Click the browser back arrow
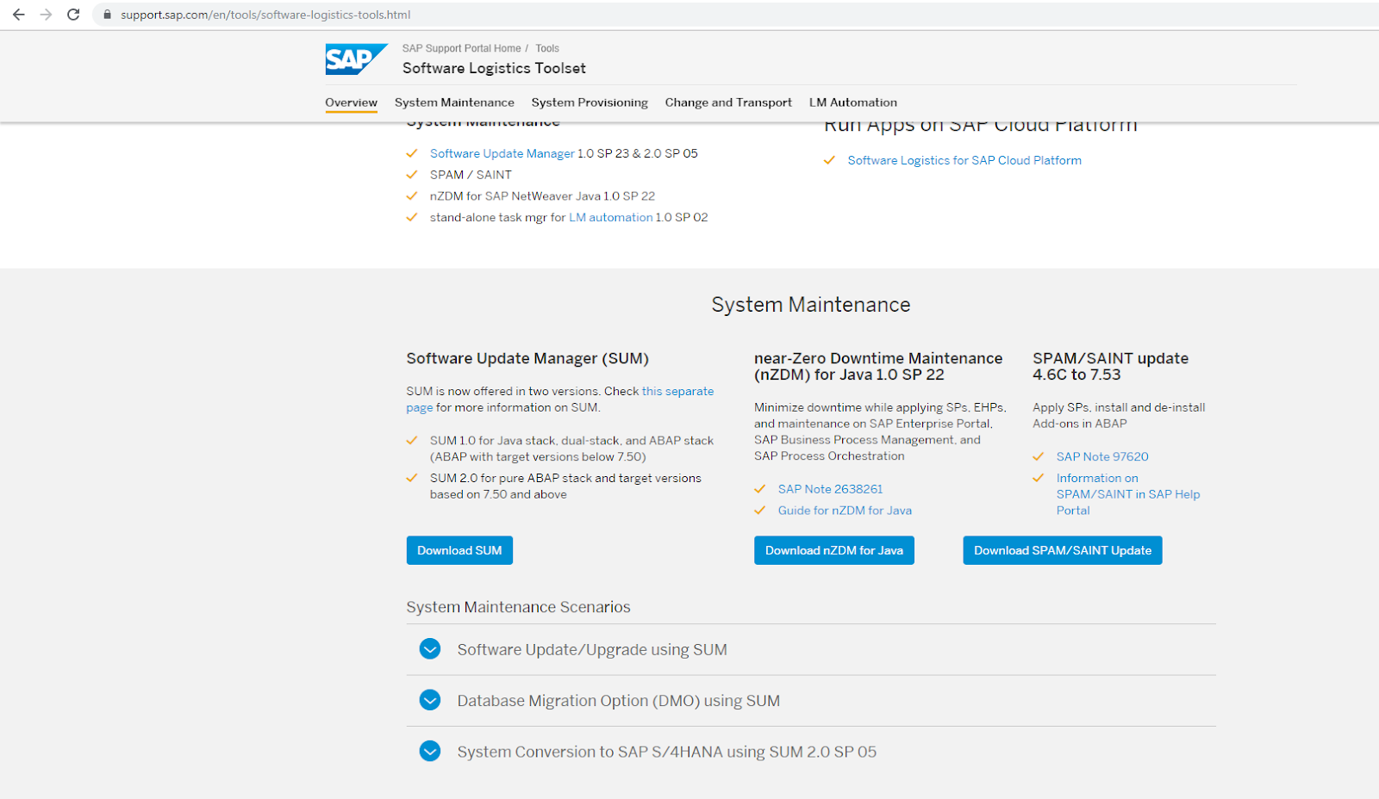The image size is (1379, 799). click(18, 15)
